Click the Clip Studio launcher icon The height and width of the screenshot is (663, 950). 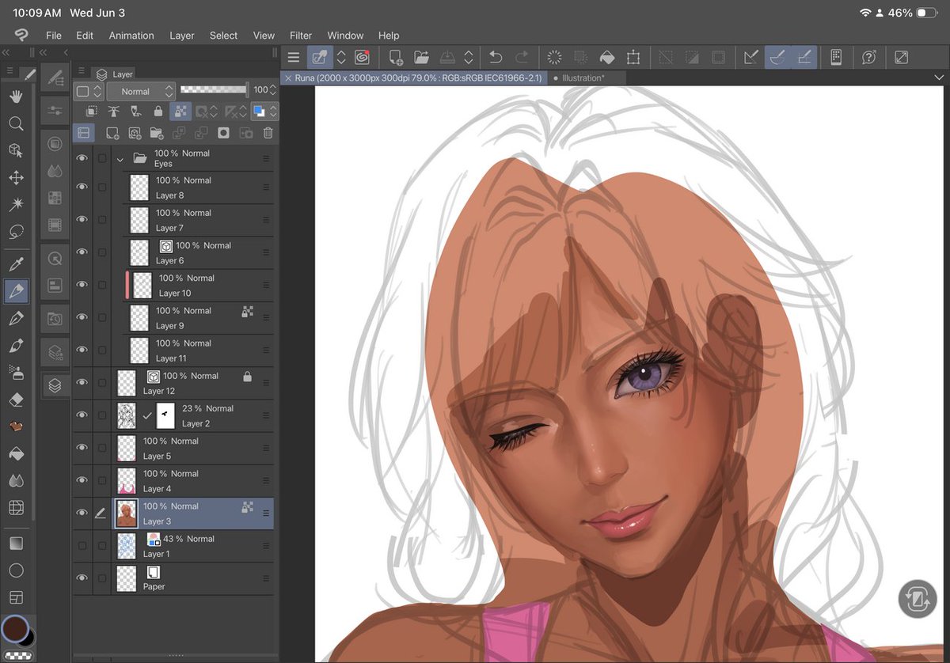(x=363, y=57)
